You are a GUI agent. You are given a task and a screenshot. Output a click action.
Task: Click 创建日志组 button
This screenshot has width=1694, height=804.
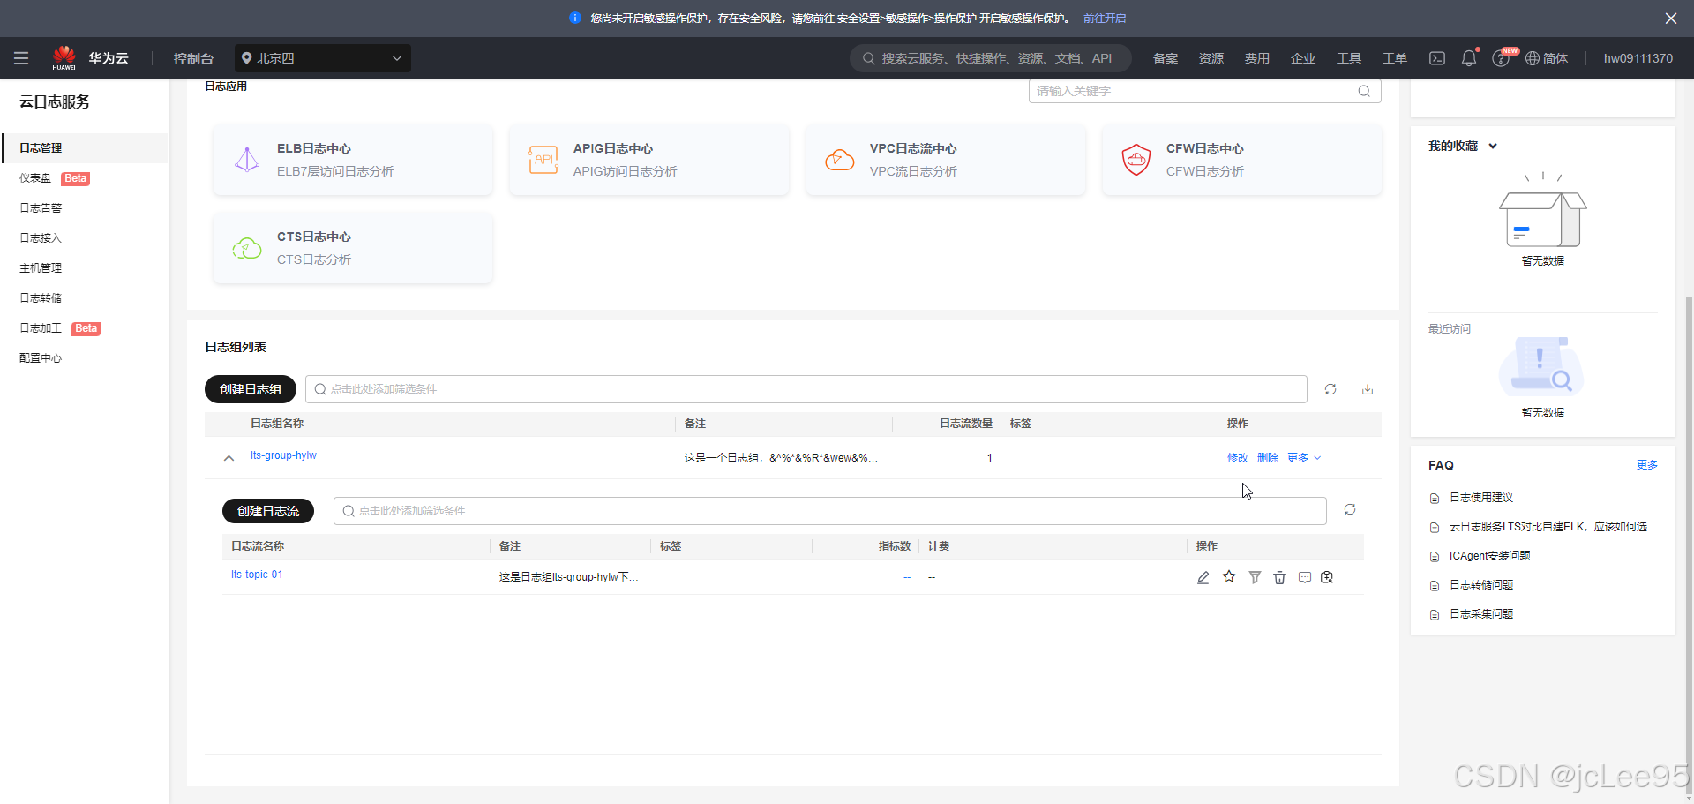pos(251,389)
